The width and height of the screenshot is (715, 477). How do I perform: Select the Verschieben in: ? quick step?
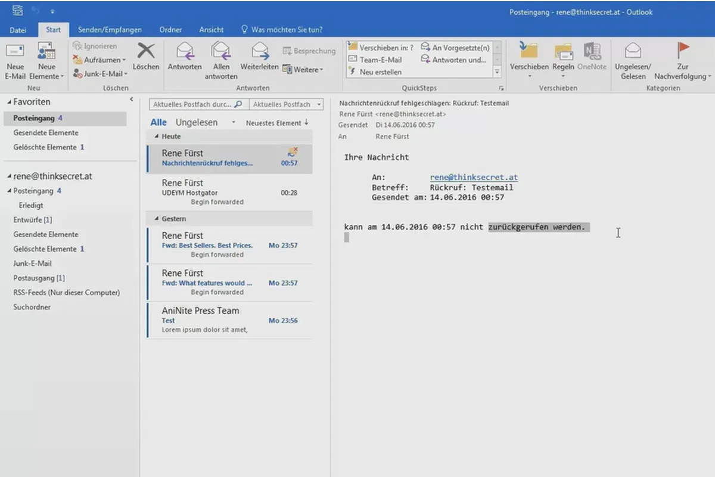tap(381, 48)
